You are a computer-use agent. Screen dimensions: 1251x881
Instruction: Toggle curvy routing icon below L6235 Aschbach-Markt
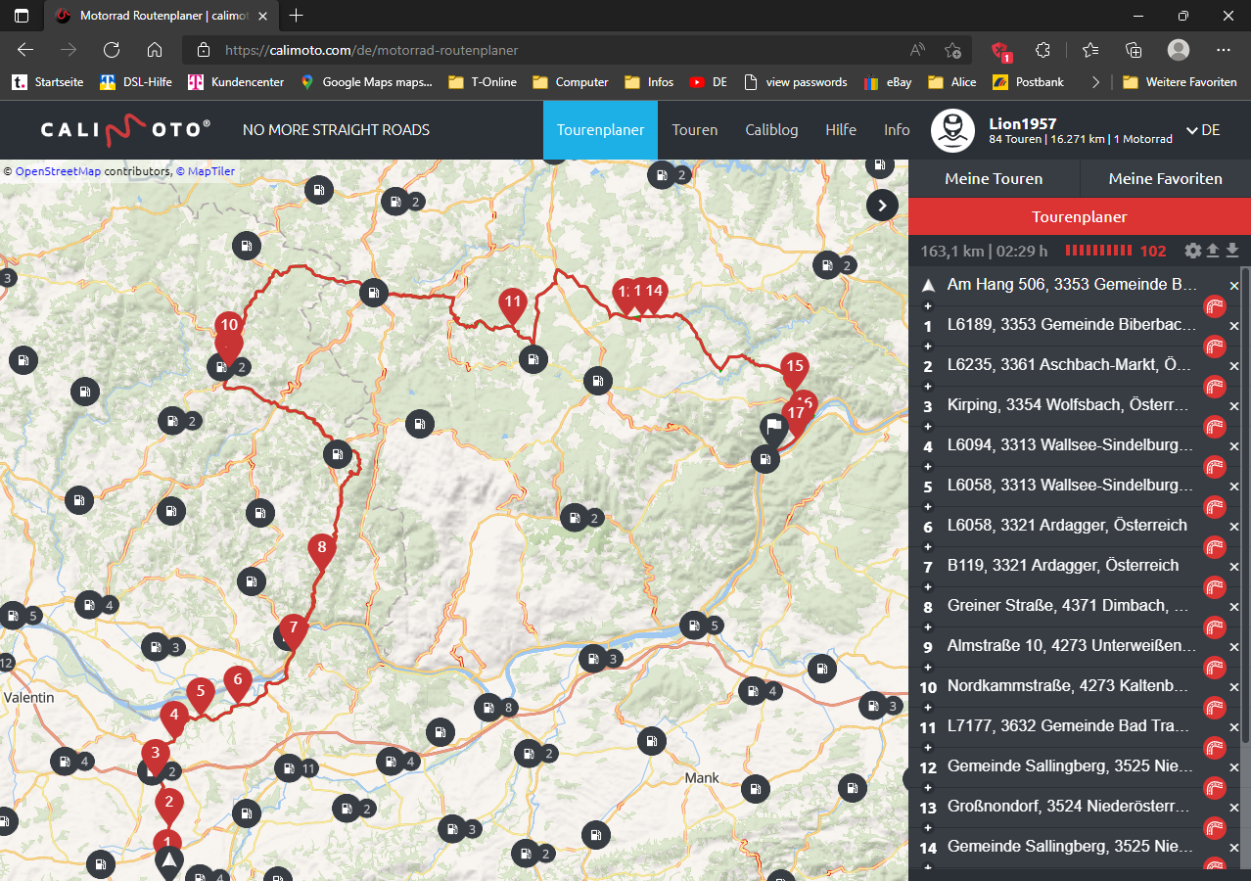click(x=1215, y=387)
